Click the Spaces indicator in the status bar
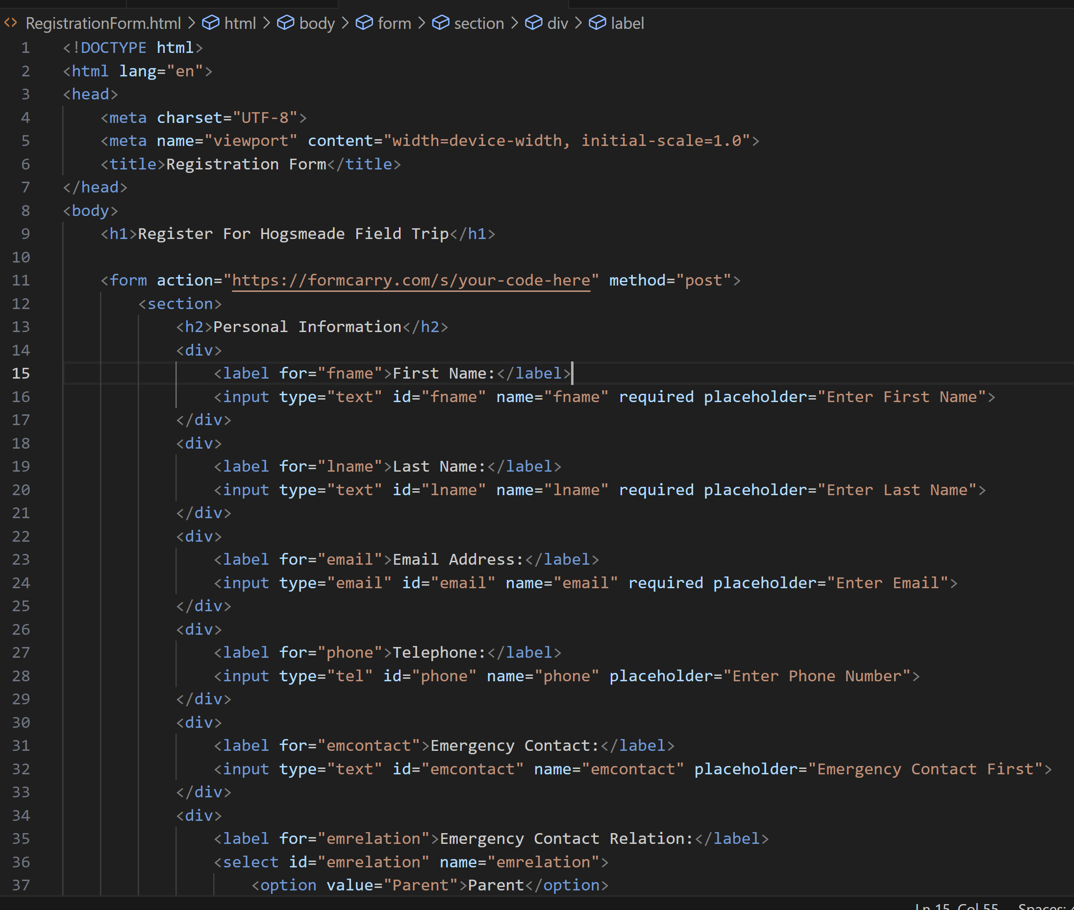Screen dimensions: 1074x910 tap(1047, 907)
